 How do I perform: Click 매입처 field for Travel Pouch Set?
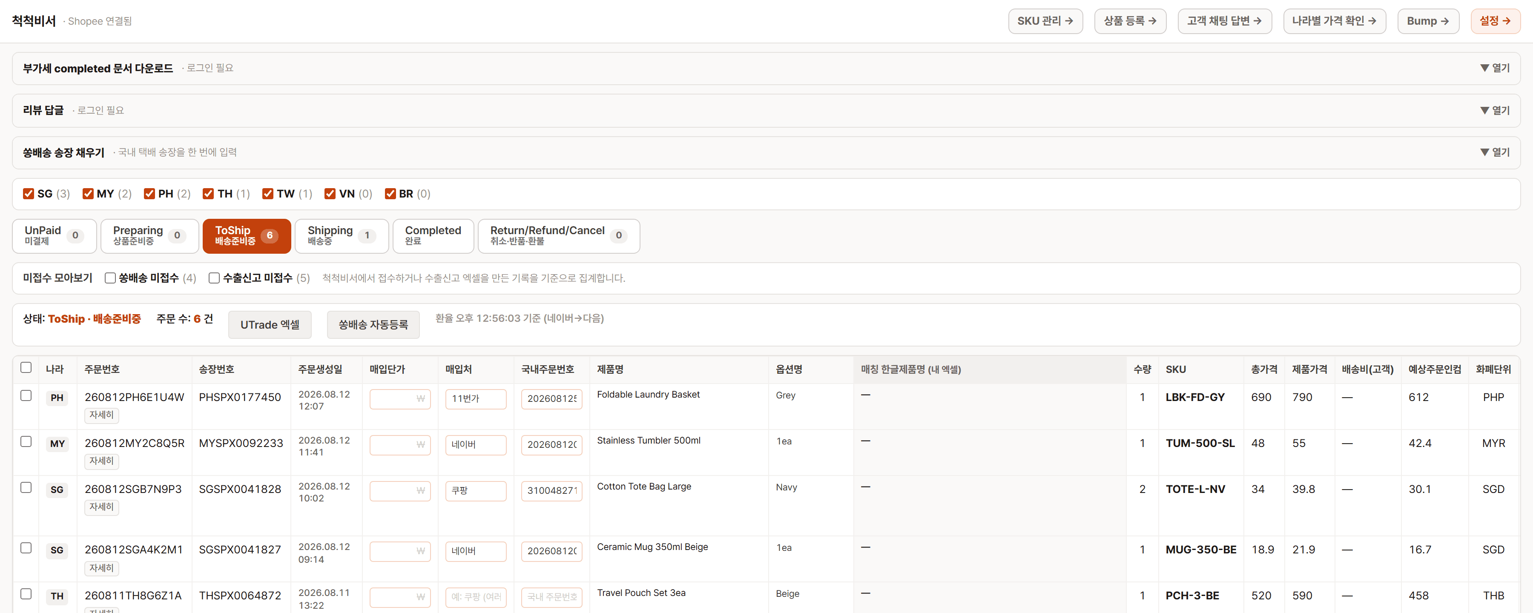click(x=476, y=596)
